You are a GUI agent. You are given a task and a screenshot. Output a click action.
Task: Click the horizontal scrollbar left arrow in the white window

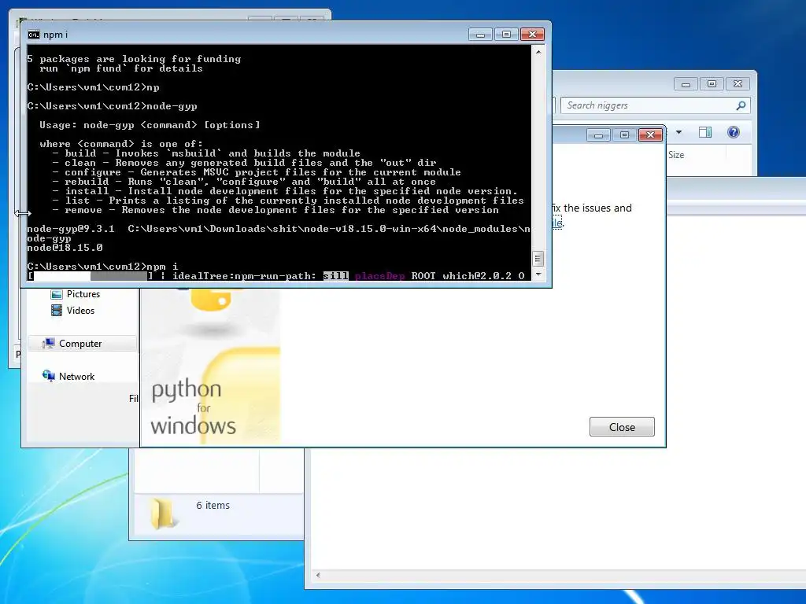318,575
